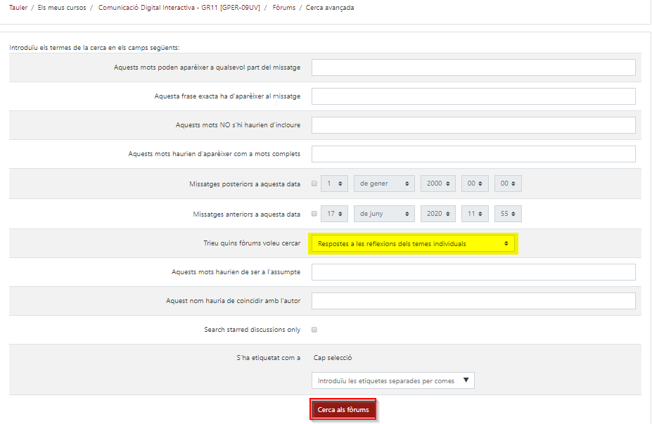Focus the 'mots poden aparèixer a qualsevol part' field
Screen dimensions: 652x424
(x=473, y=68)
